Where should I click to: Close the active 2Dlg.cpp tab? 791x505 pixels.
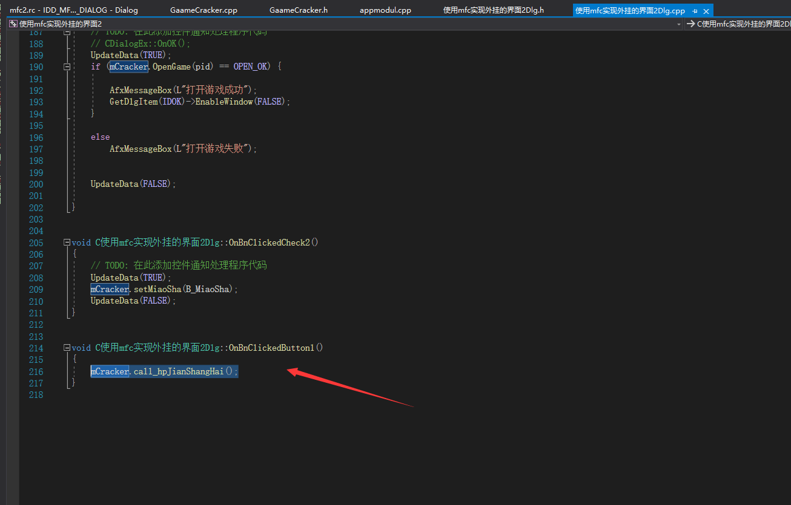pyautogui.click(x=707, y=11)
